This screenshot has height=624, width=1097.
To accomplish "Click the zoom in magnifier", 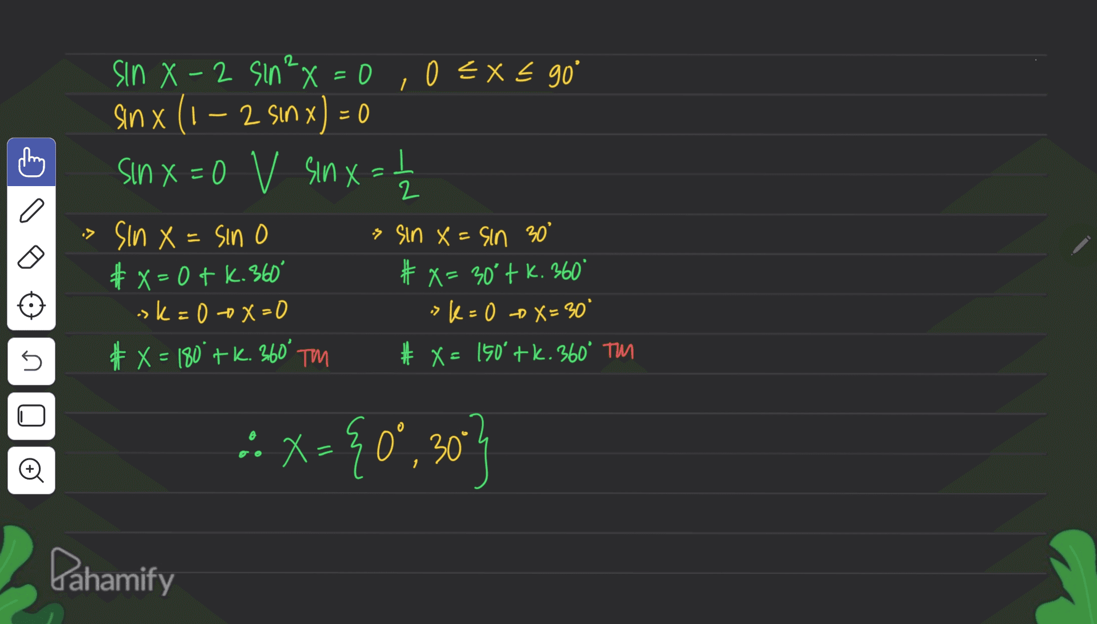I will pos(31,470).
